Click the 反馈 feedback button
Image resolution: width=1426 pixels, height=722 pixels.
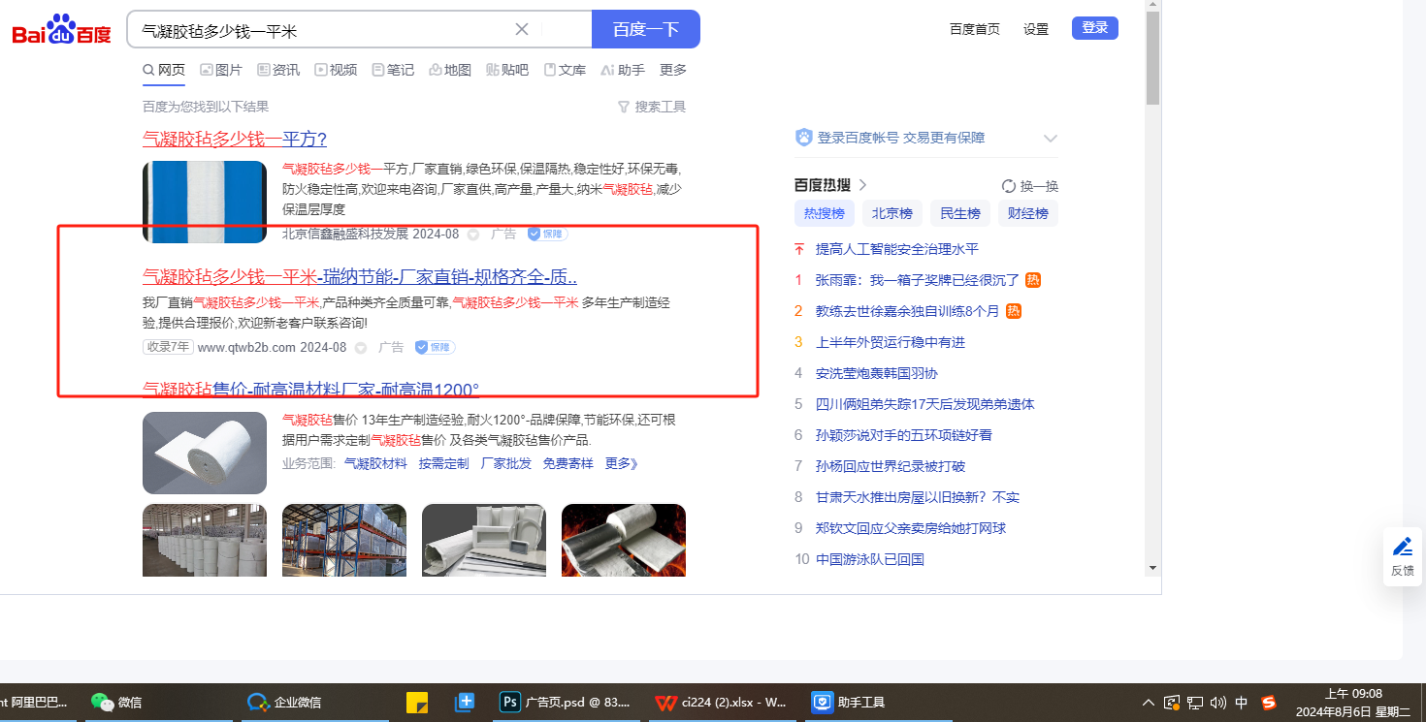(x=1403, y=556)
